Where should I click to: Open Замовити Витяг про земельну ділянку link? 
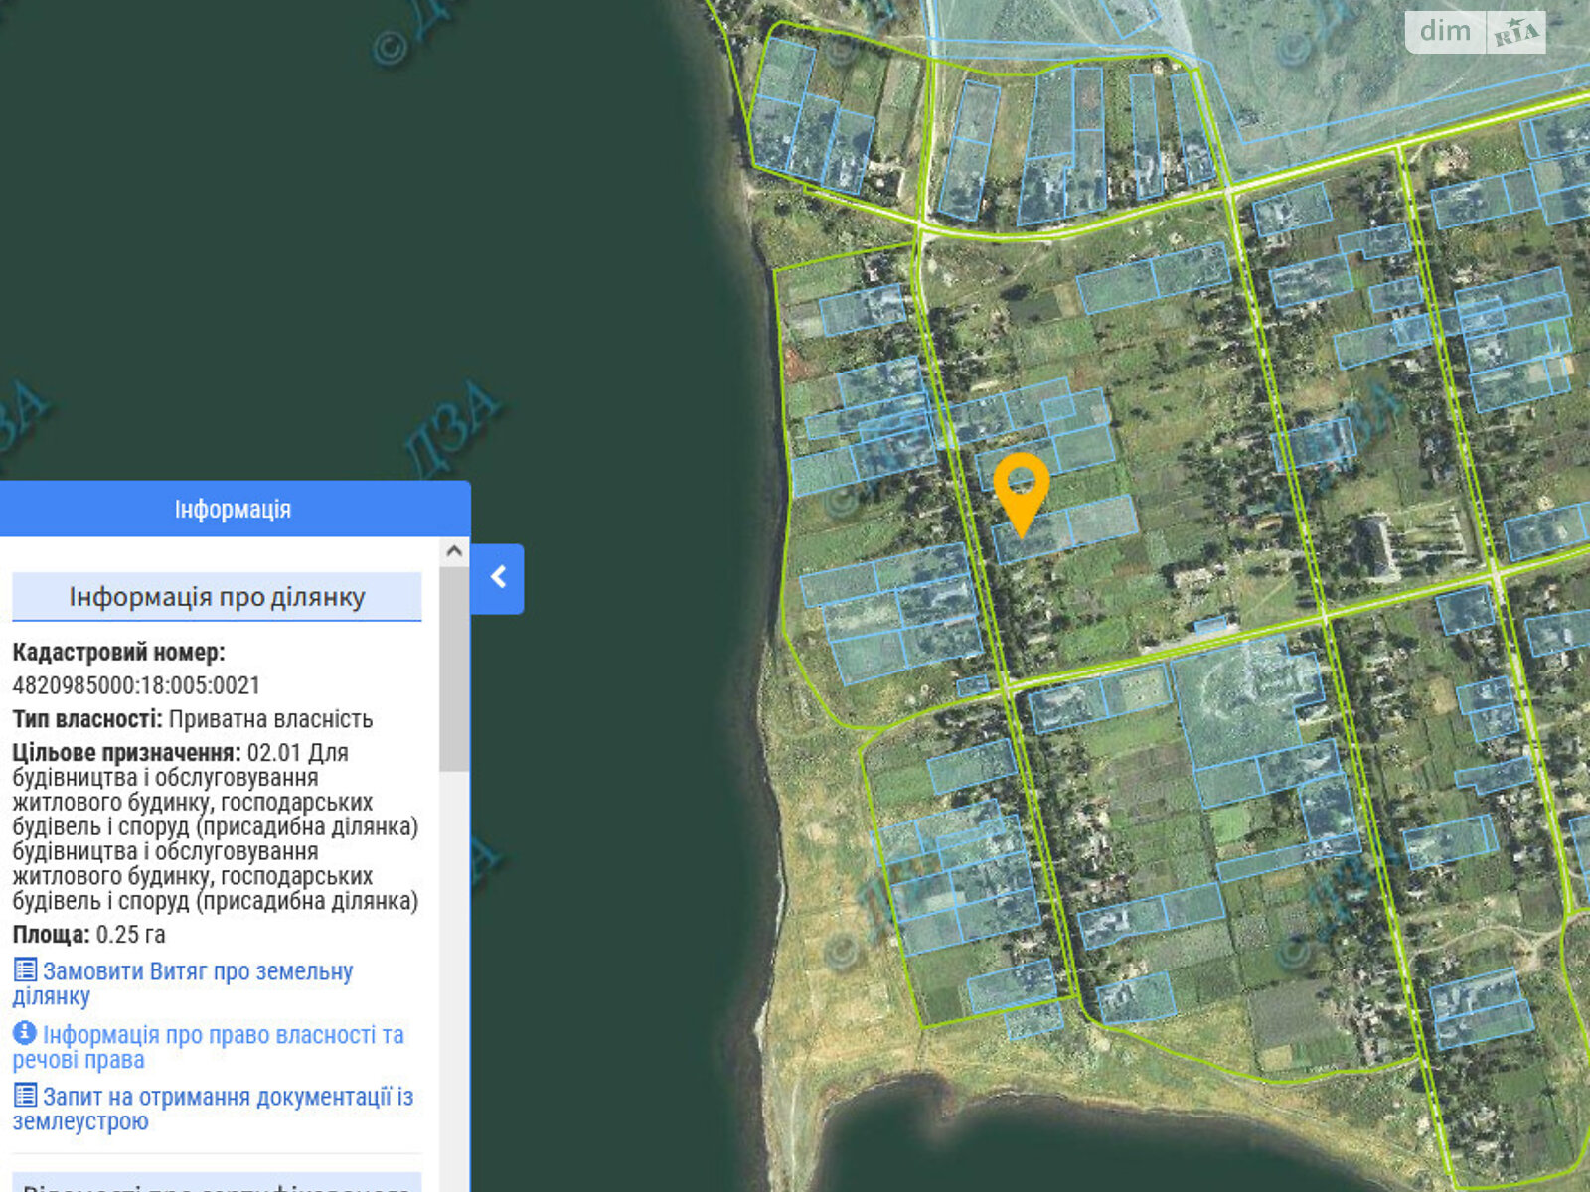(197, 972)
